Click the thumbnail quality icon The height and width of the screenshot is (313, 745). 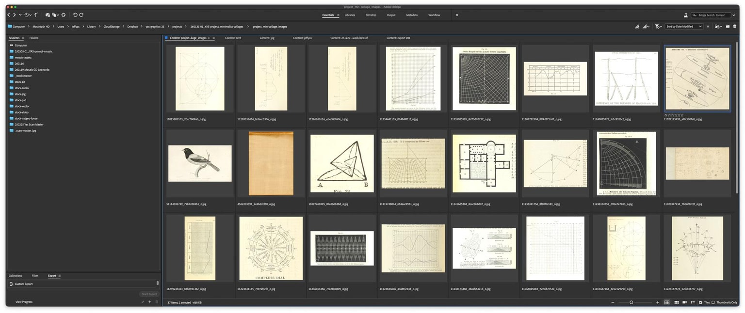click(x=637, y=27)
